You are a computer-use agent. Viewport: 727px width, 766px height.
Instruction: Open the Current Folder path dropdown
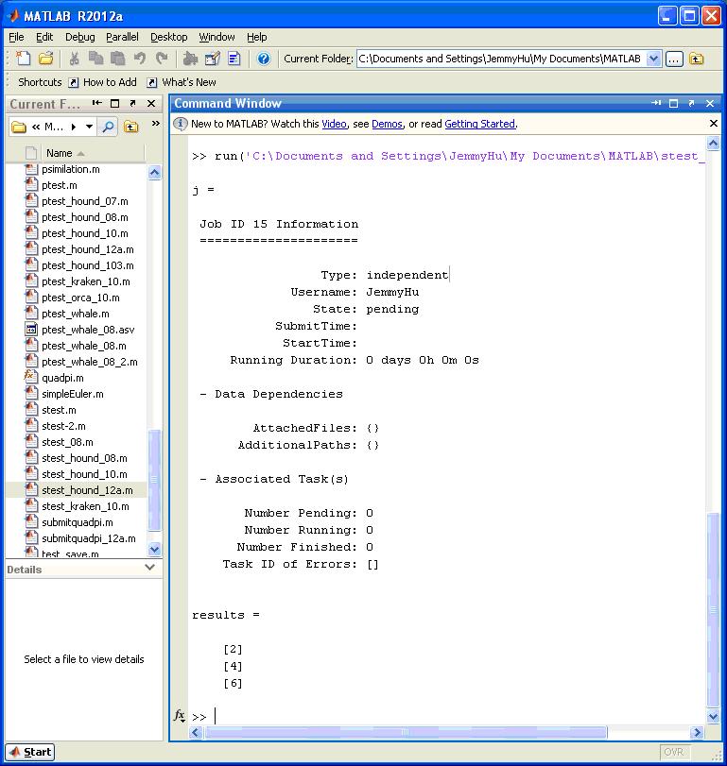pyautogui.click(x=653, y=59)
